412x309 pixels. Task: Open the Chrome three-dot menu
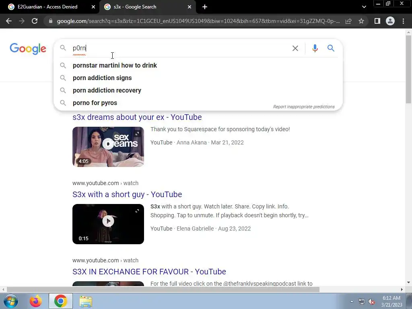click(x=403, y=21)
